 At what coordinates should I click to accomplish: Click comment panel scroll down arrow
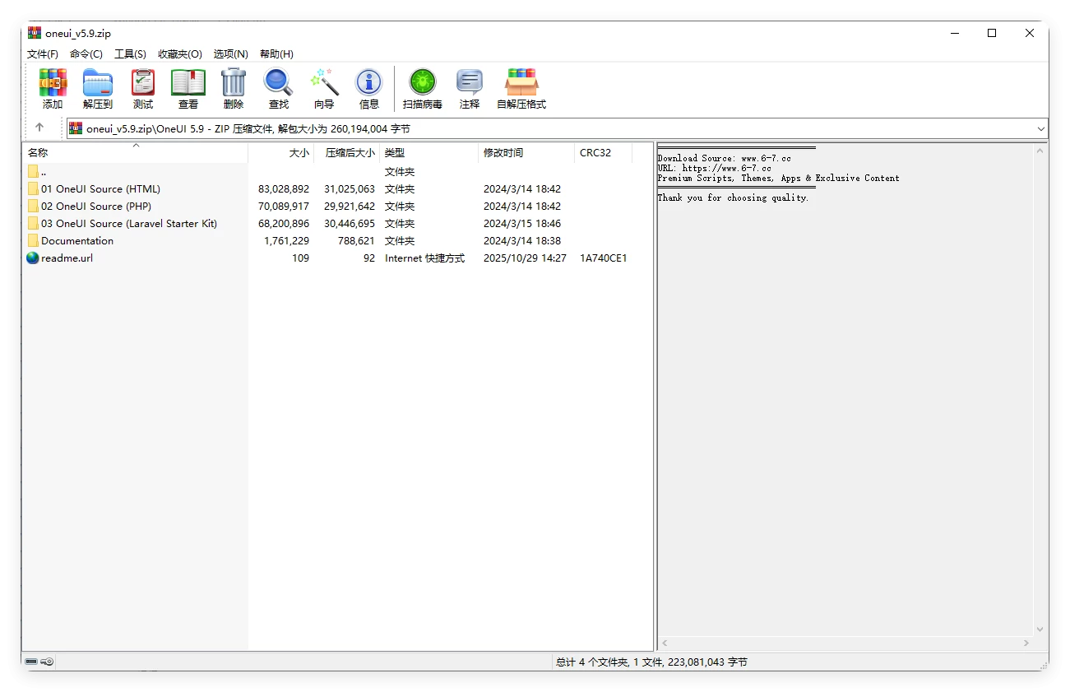(1040, 629)
